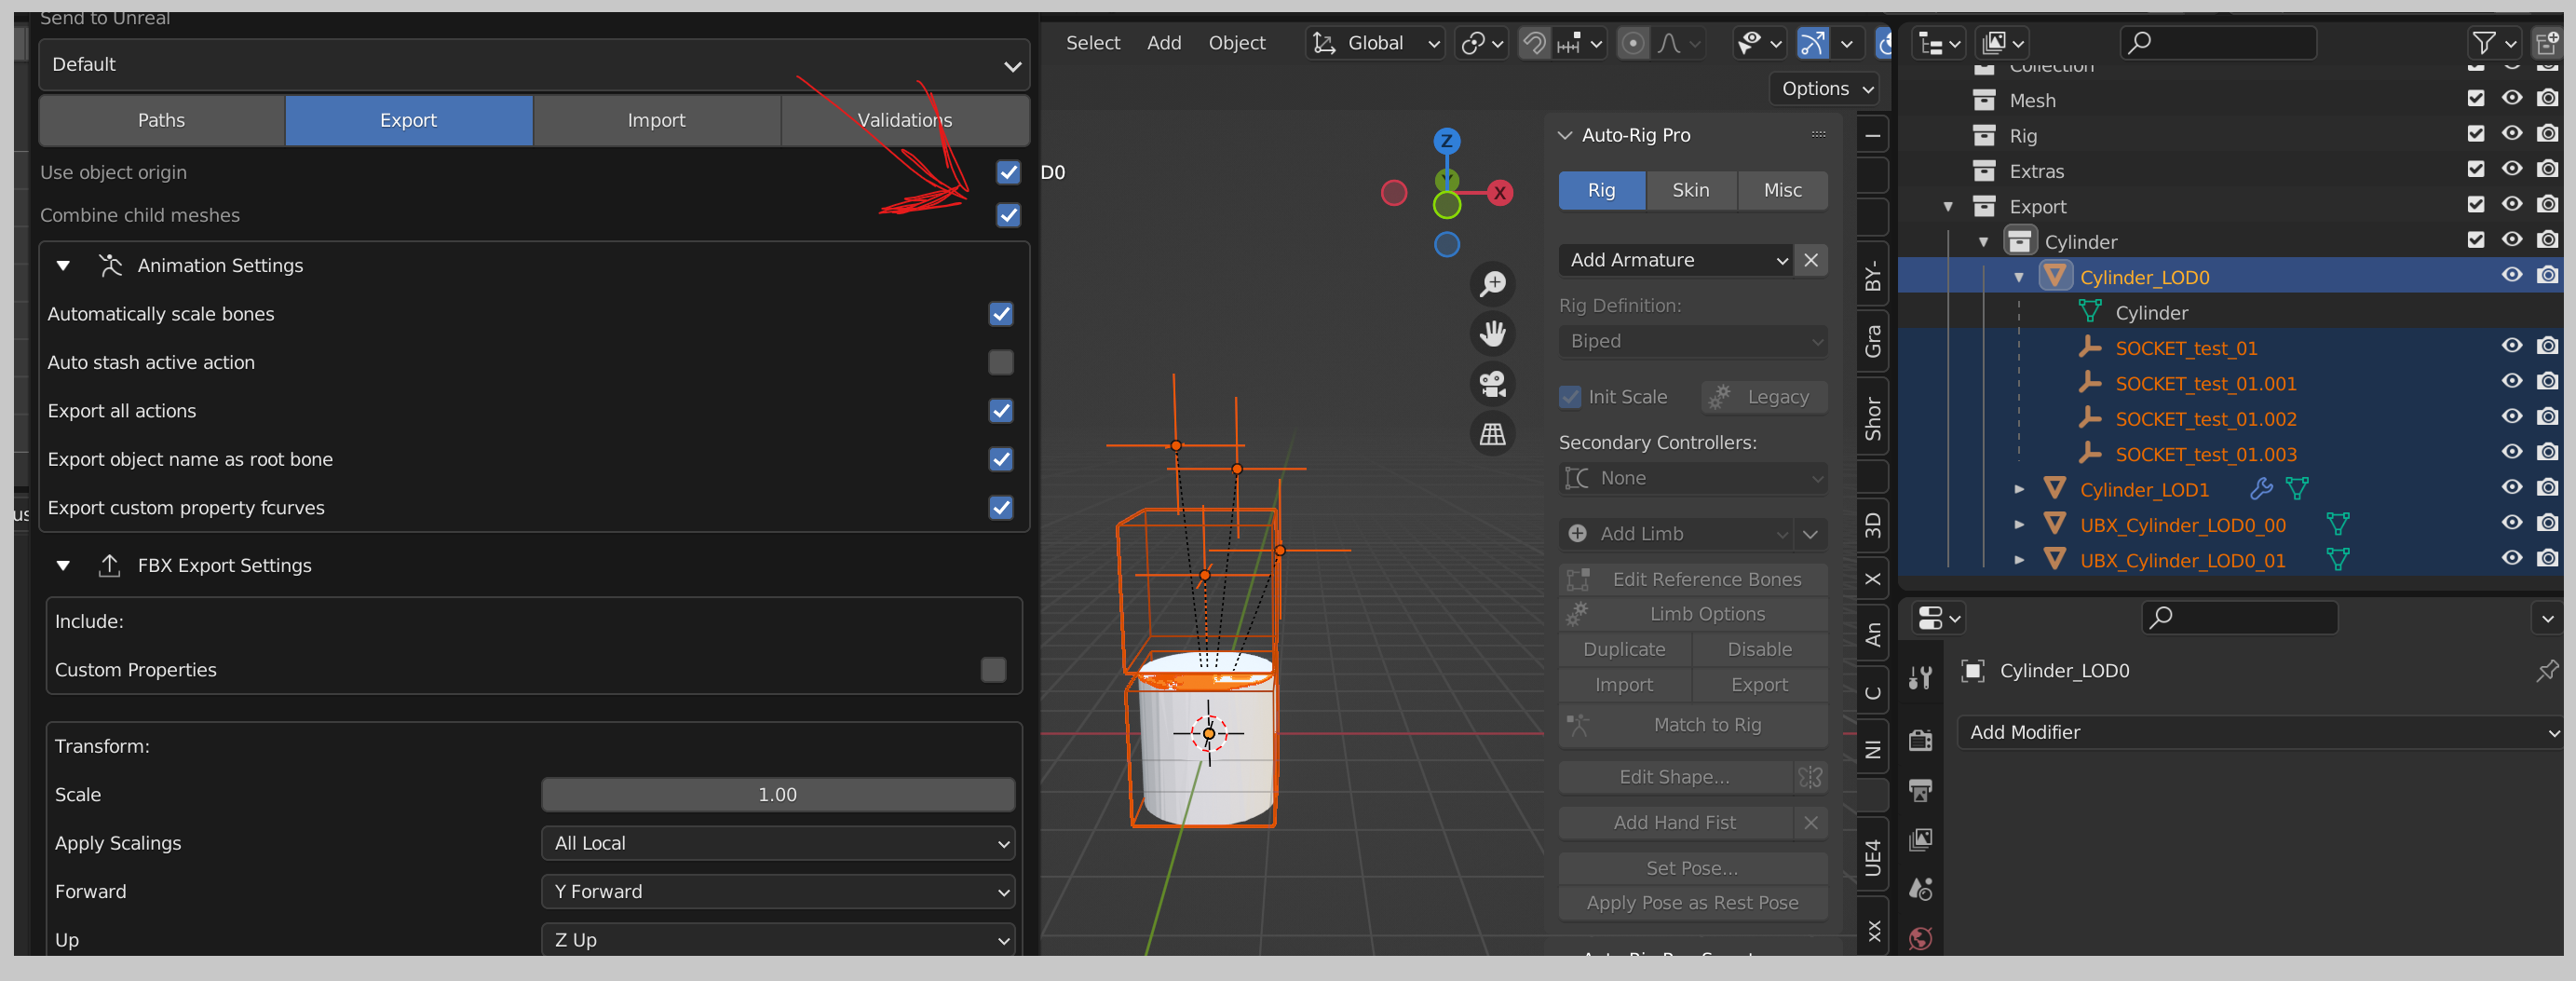Open Output properties printer icon tab
The height and width of the screenshot is (981, 2576).
(1920, 791)
